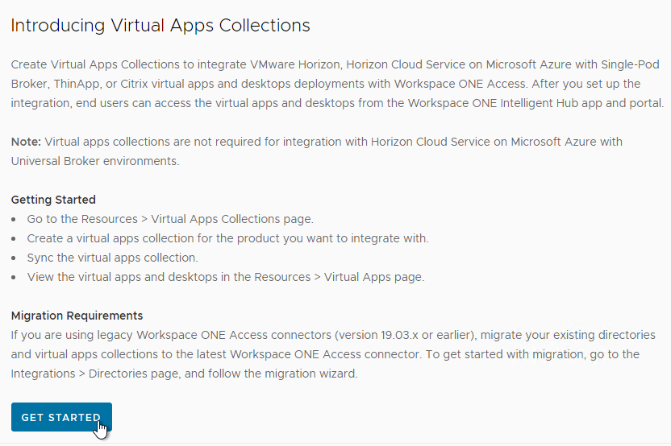671x446 pixels.
Task: Click the line 'Integrations > Directories page, and follow the migration wizard.'
Action: click(x=185, y=374)
